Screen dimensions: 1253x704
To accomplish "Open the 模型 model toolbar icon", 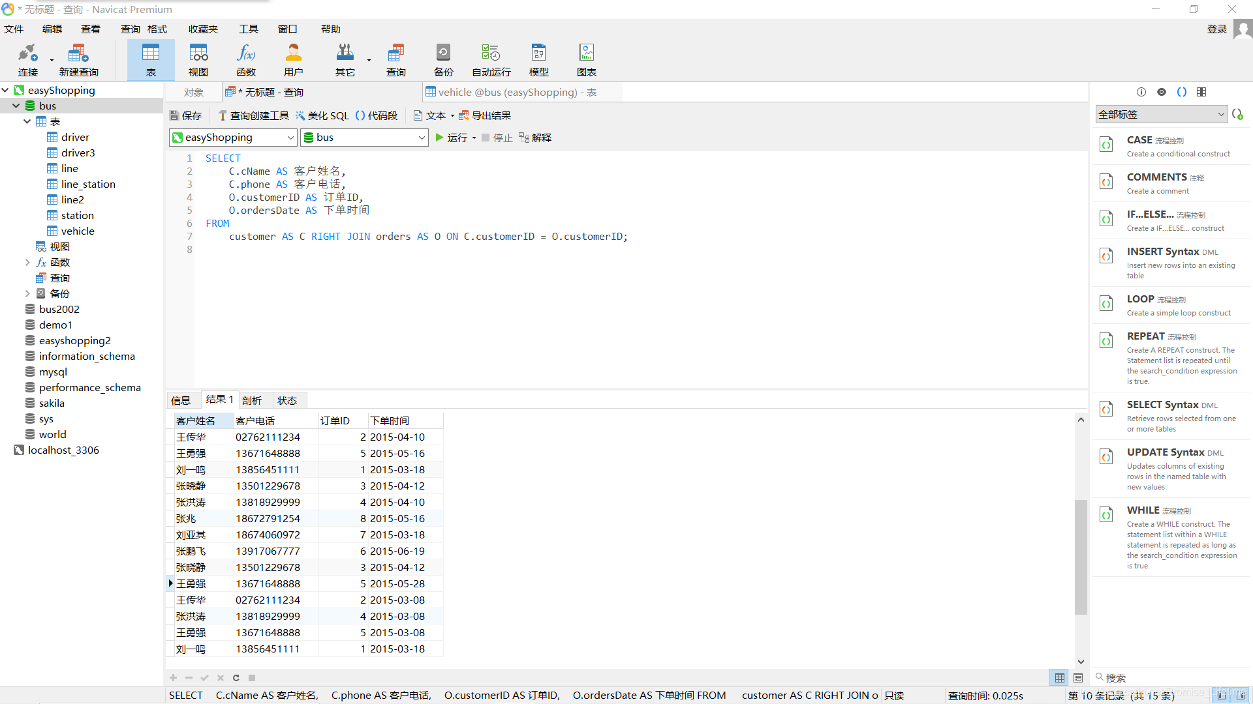I will pos(539,60).
